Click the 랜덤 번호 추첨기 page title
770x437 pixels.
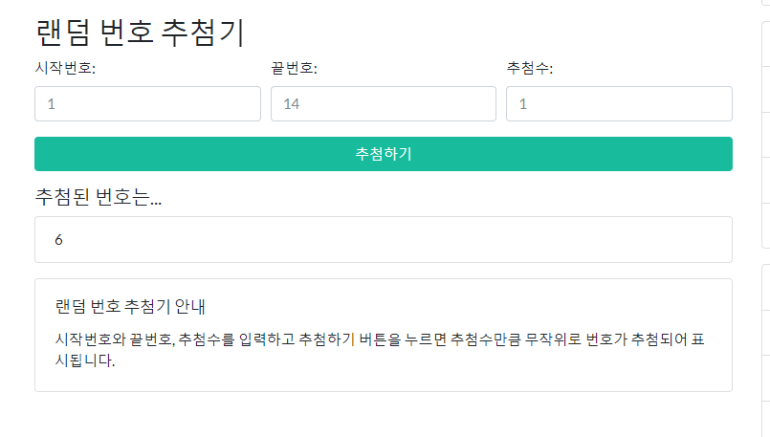click(140, 33)
